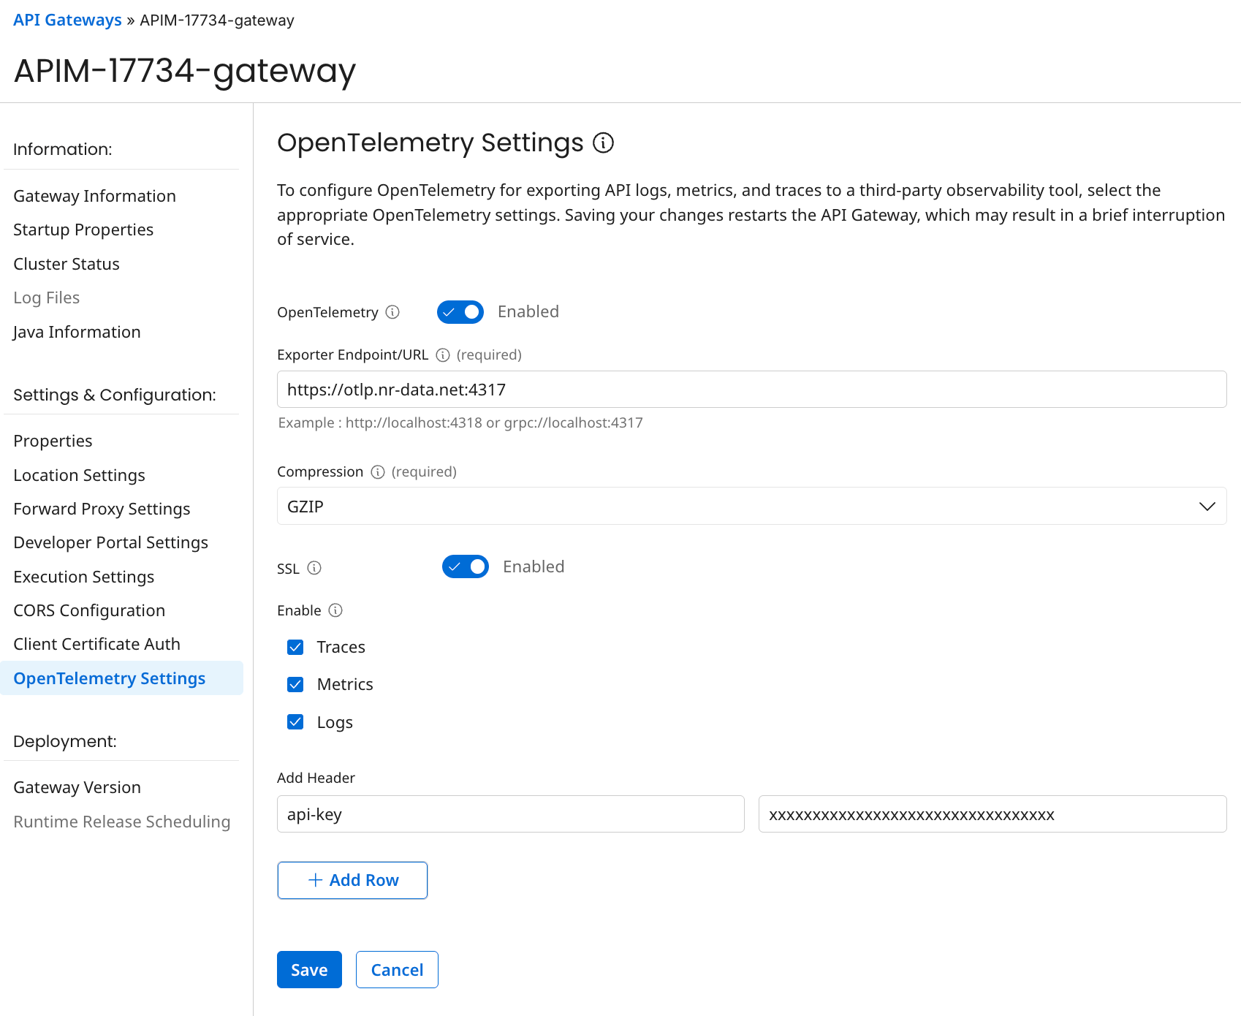1241x1016 pixels.
Task: Go to Client Certificate Auth settings
Action: (96, 644)
